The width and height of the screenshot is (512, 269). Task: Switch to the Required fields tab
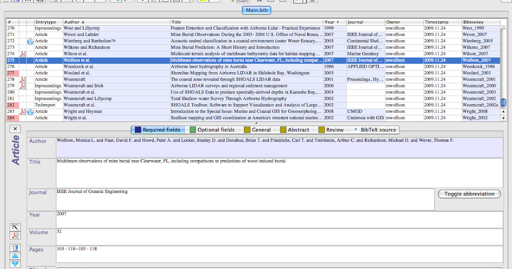158,130
